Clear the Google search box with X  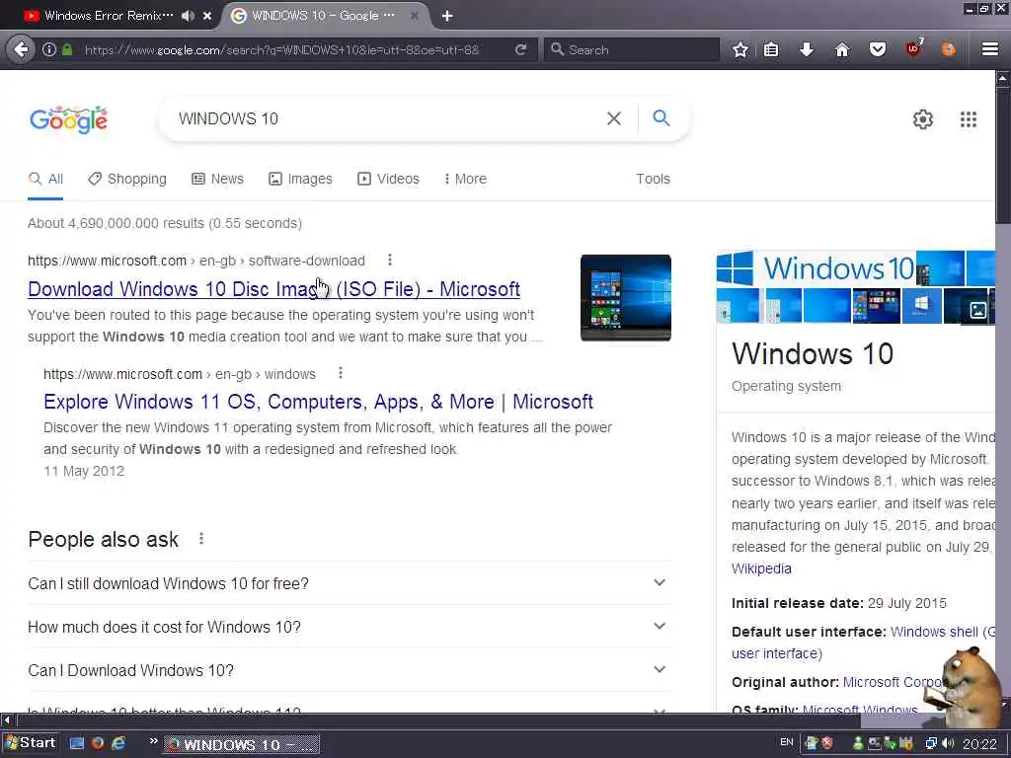tap(614, 118)
